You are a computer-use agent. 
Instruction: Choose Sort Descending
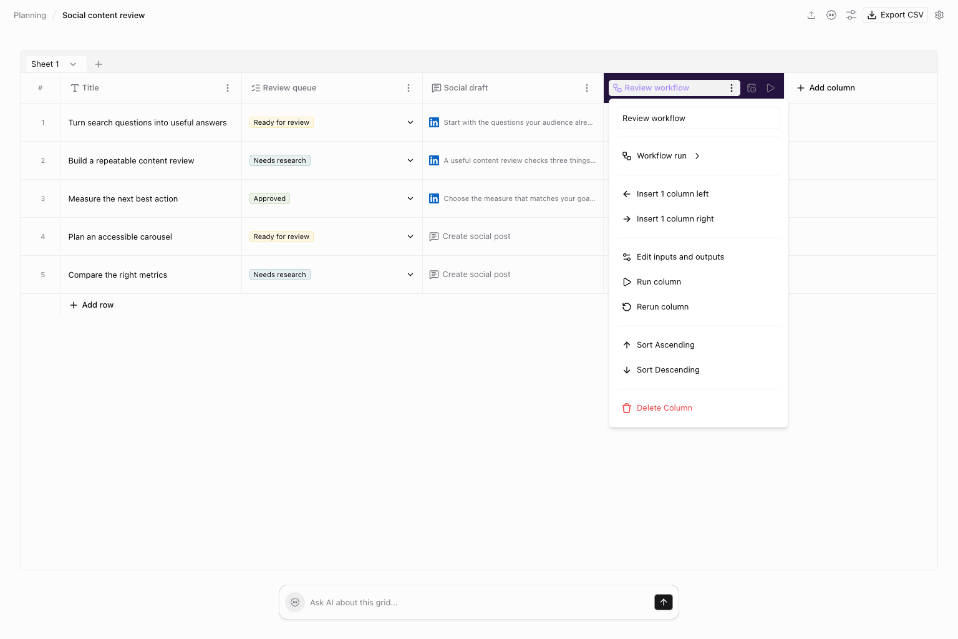[698, 370]
